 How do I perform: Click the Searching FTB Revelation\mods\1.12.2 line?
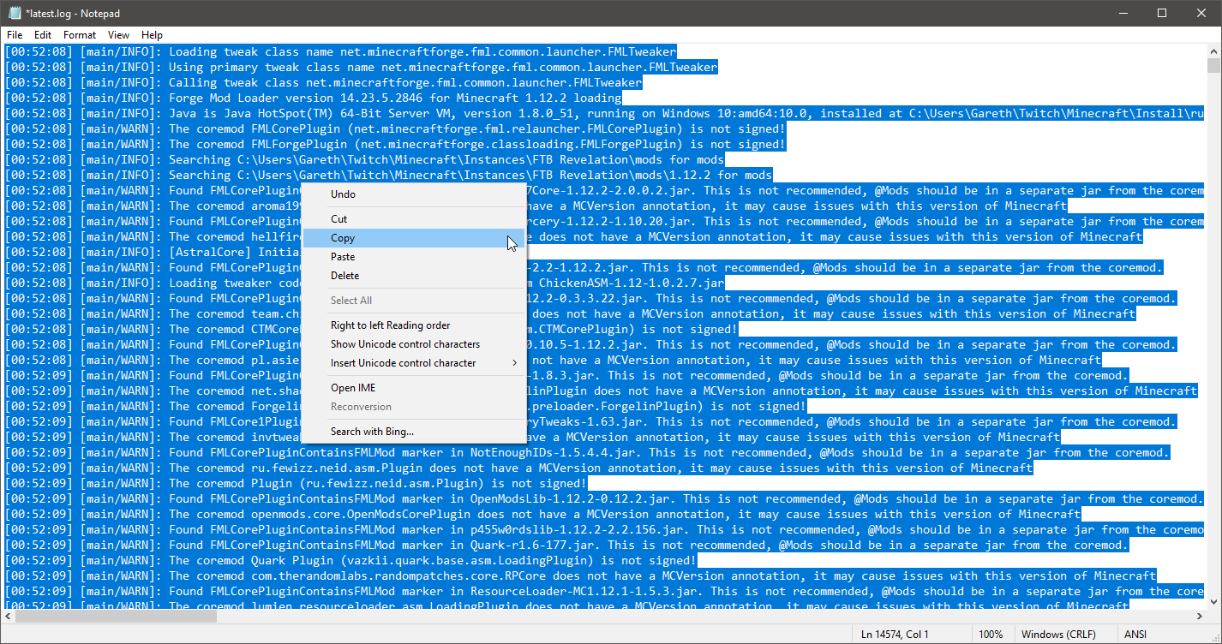(389, 175)
